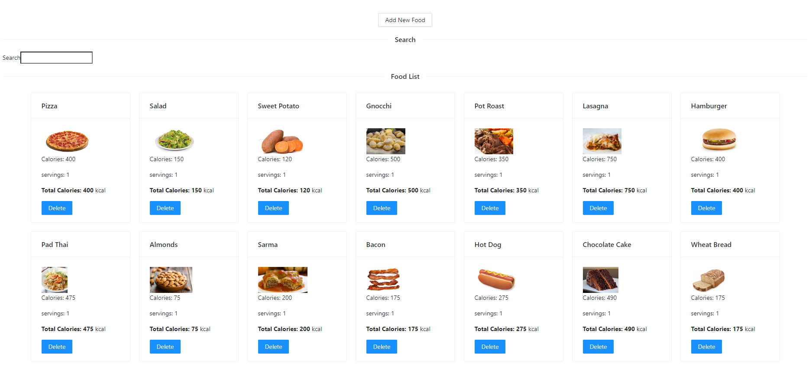Delete the Pizza food item
809x367 pixels.
pyautogui.click(x=57, y=208)
